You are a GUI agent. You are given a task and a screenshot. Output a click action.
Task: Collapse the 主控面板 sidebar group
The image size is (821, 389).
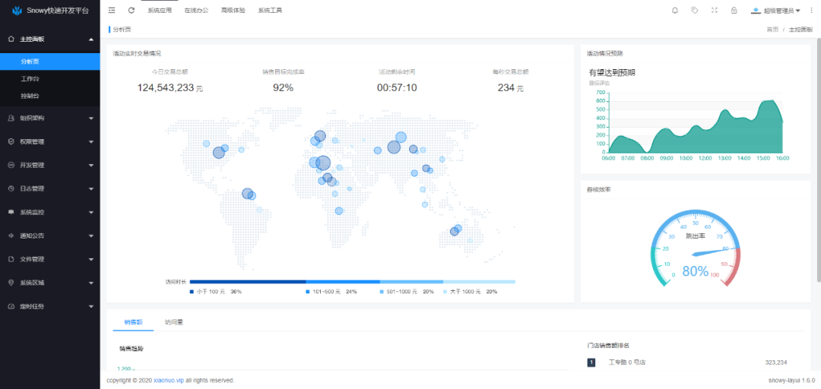pos(49,39)
